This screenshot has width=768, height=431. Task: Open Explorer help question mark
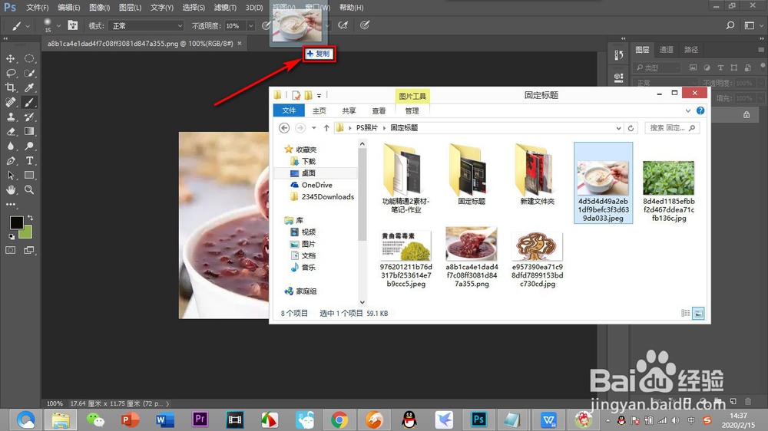700,110
